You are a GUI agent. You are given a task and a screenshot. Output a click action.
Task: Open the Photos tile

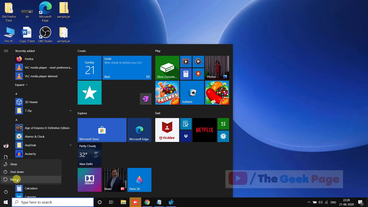pos(217,68)
